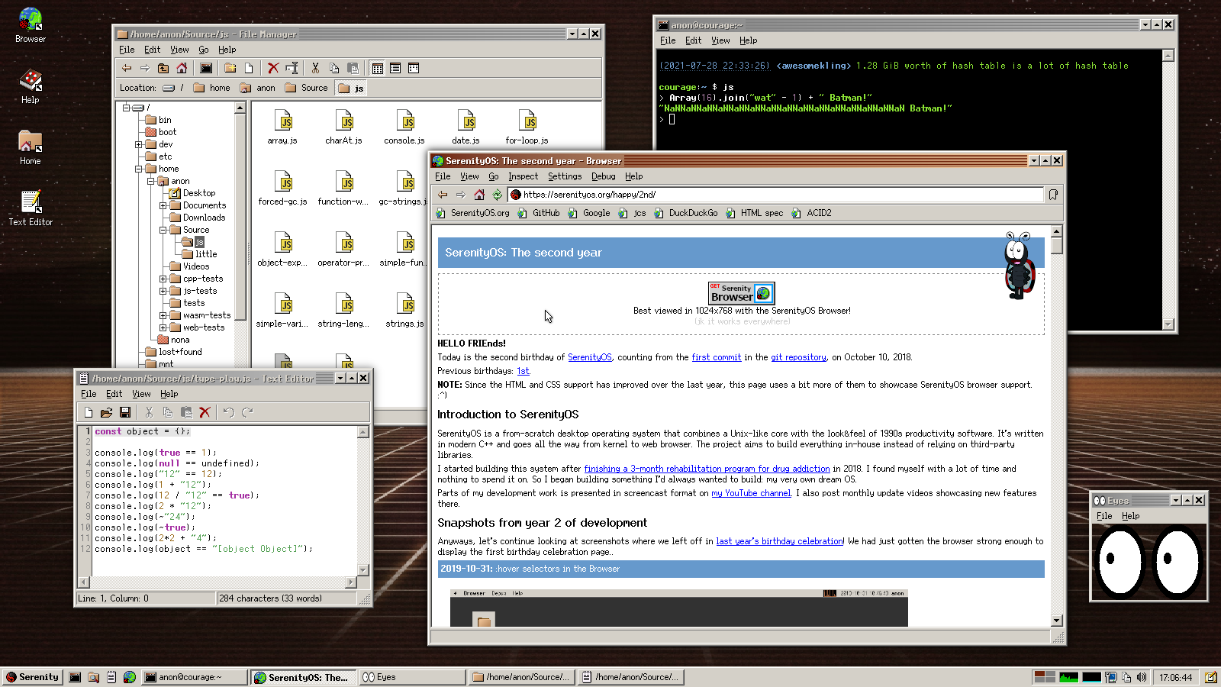The width and height of the screenshot is (1221, 687).
Task: Switch File Manager to columns view
Action: point(414,68)
